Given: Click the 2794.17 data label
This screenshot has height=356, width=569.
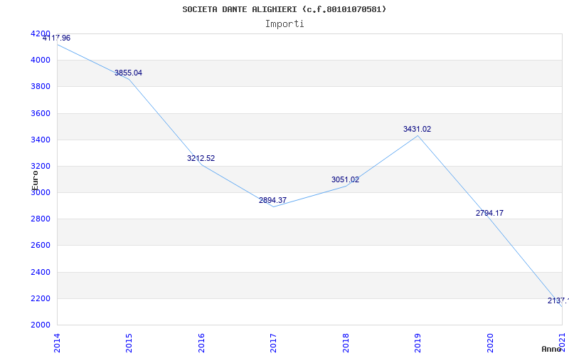Looking at the screenshot, I should click(489, 213).
